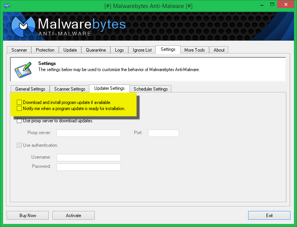Click the Settings pencil notepad icon
Viewport: 297px width, 227px height.
pos(23,70)
